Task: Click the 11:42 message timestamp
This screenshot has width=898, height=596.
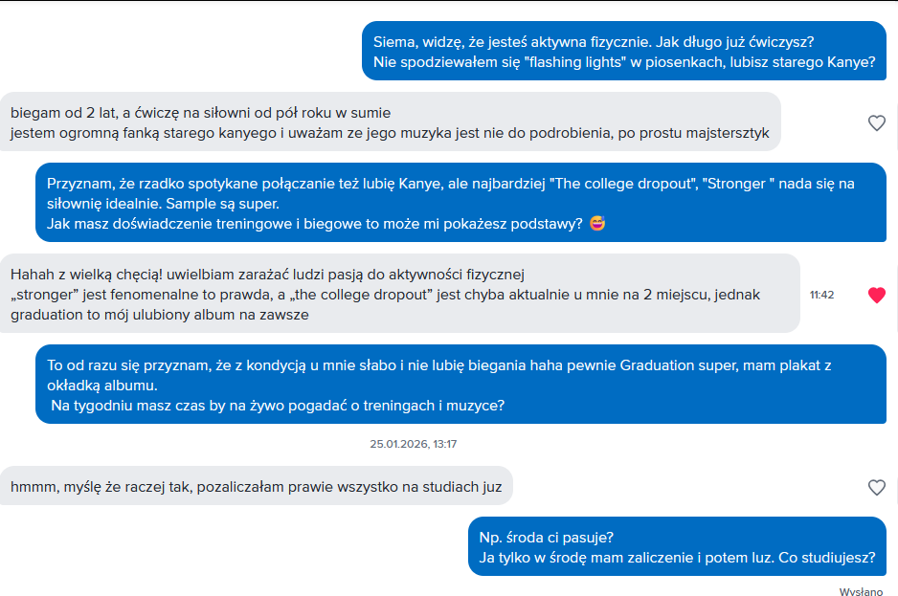Action: point(821,295)
